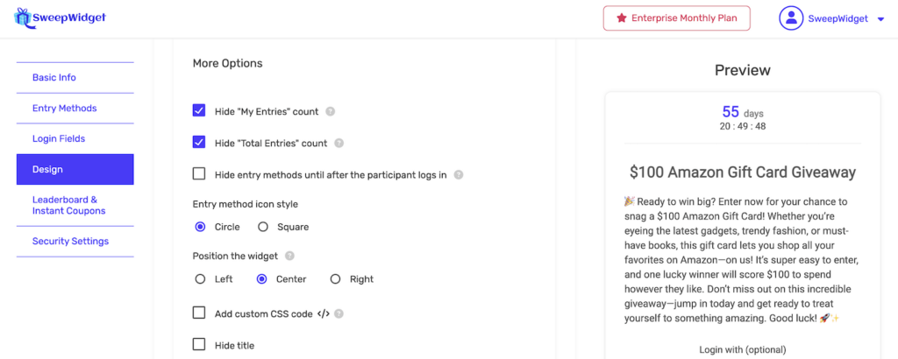Open the Entry Methods tab

click(65, 109)
